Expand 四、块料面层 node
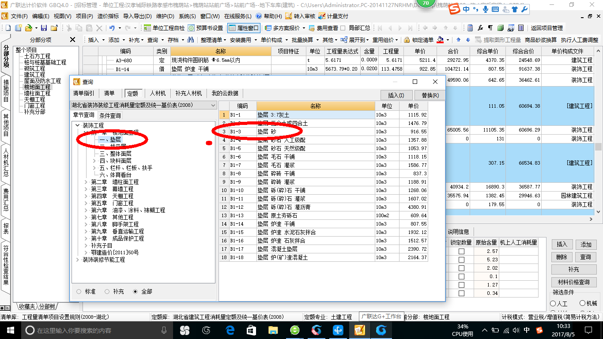Viewport: 603px width, 339px height. [x=94, y=161]
